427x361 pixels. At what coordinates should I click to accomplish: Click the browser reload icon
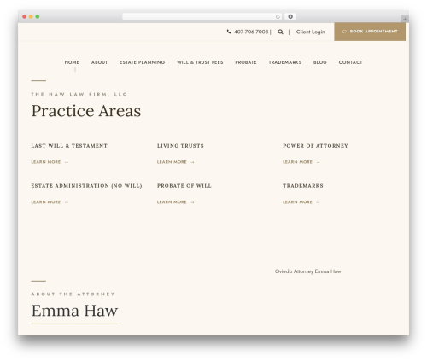[x=278, y=17]
